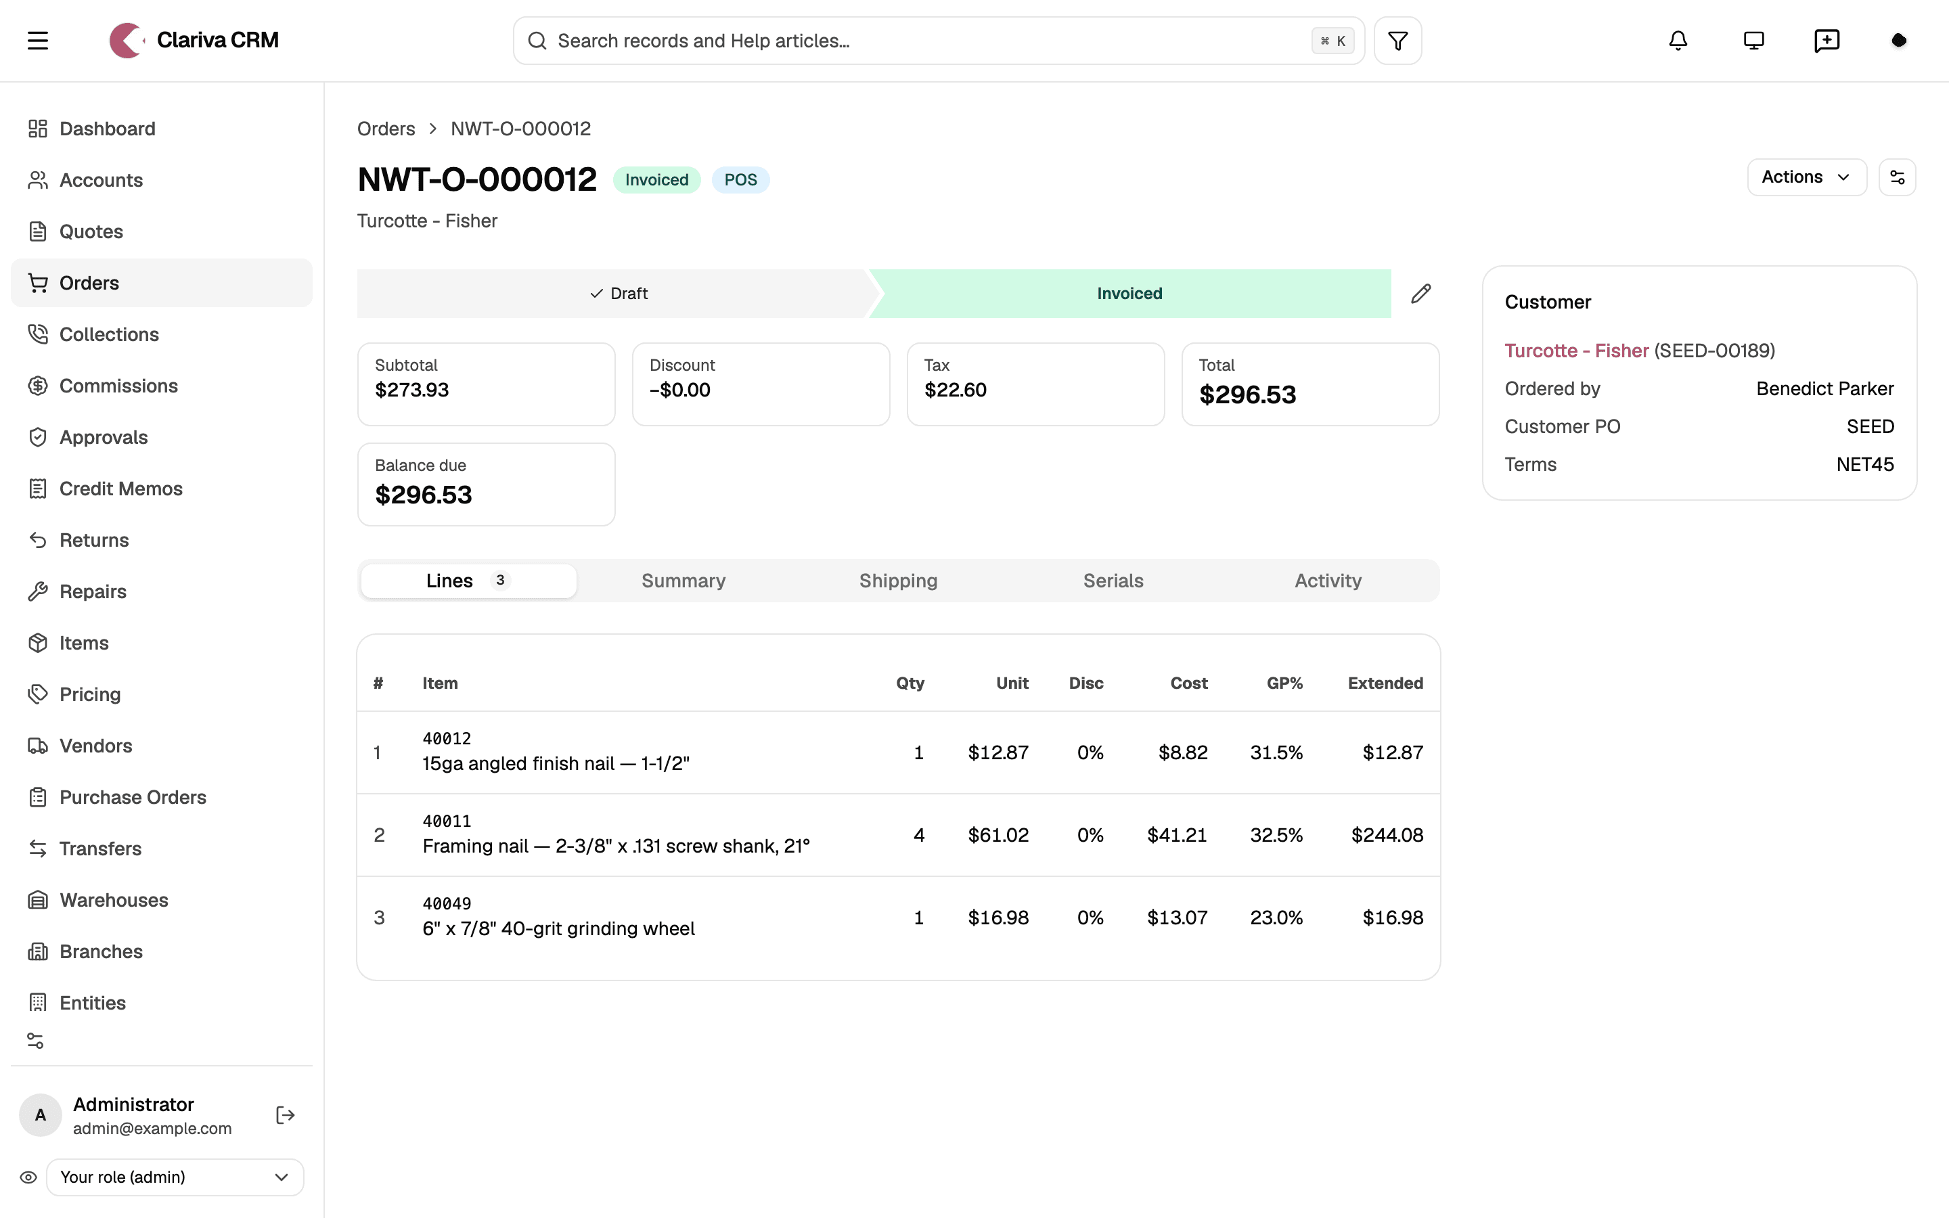Focus the search records field
1949x1218 pixels.
938,41
